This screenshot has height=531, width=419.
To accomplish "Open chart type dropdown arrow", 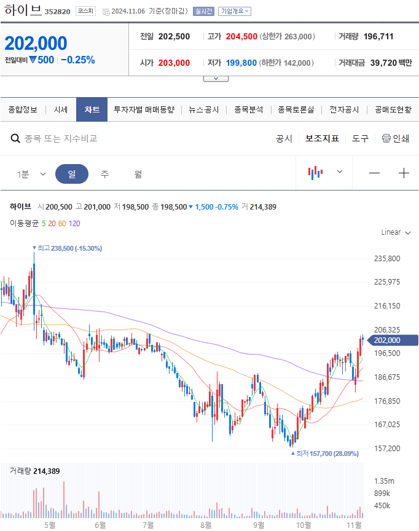I will [340, 171].
